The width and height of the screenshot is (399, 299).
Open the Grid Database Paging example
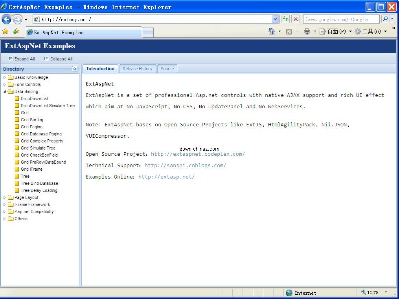tap(41, 134)
